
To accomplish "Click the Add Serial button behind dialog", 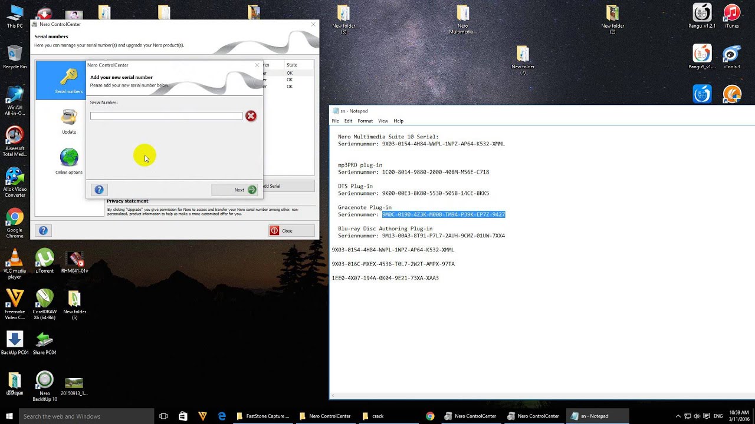I will (x=288, y=186).
